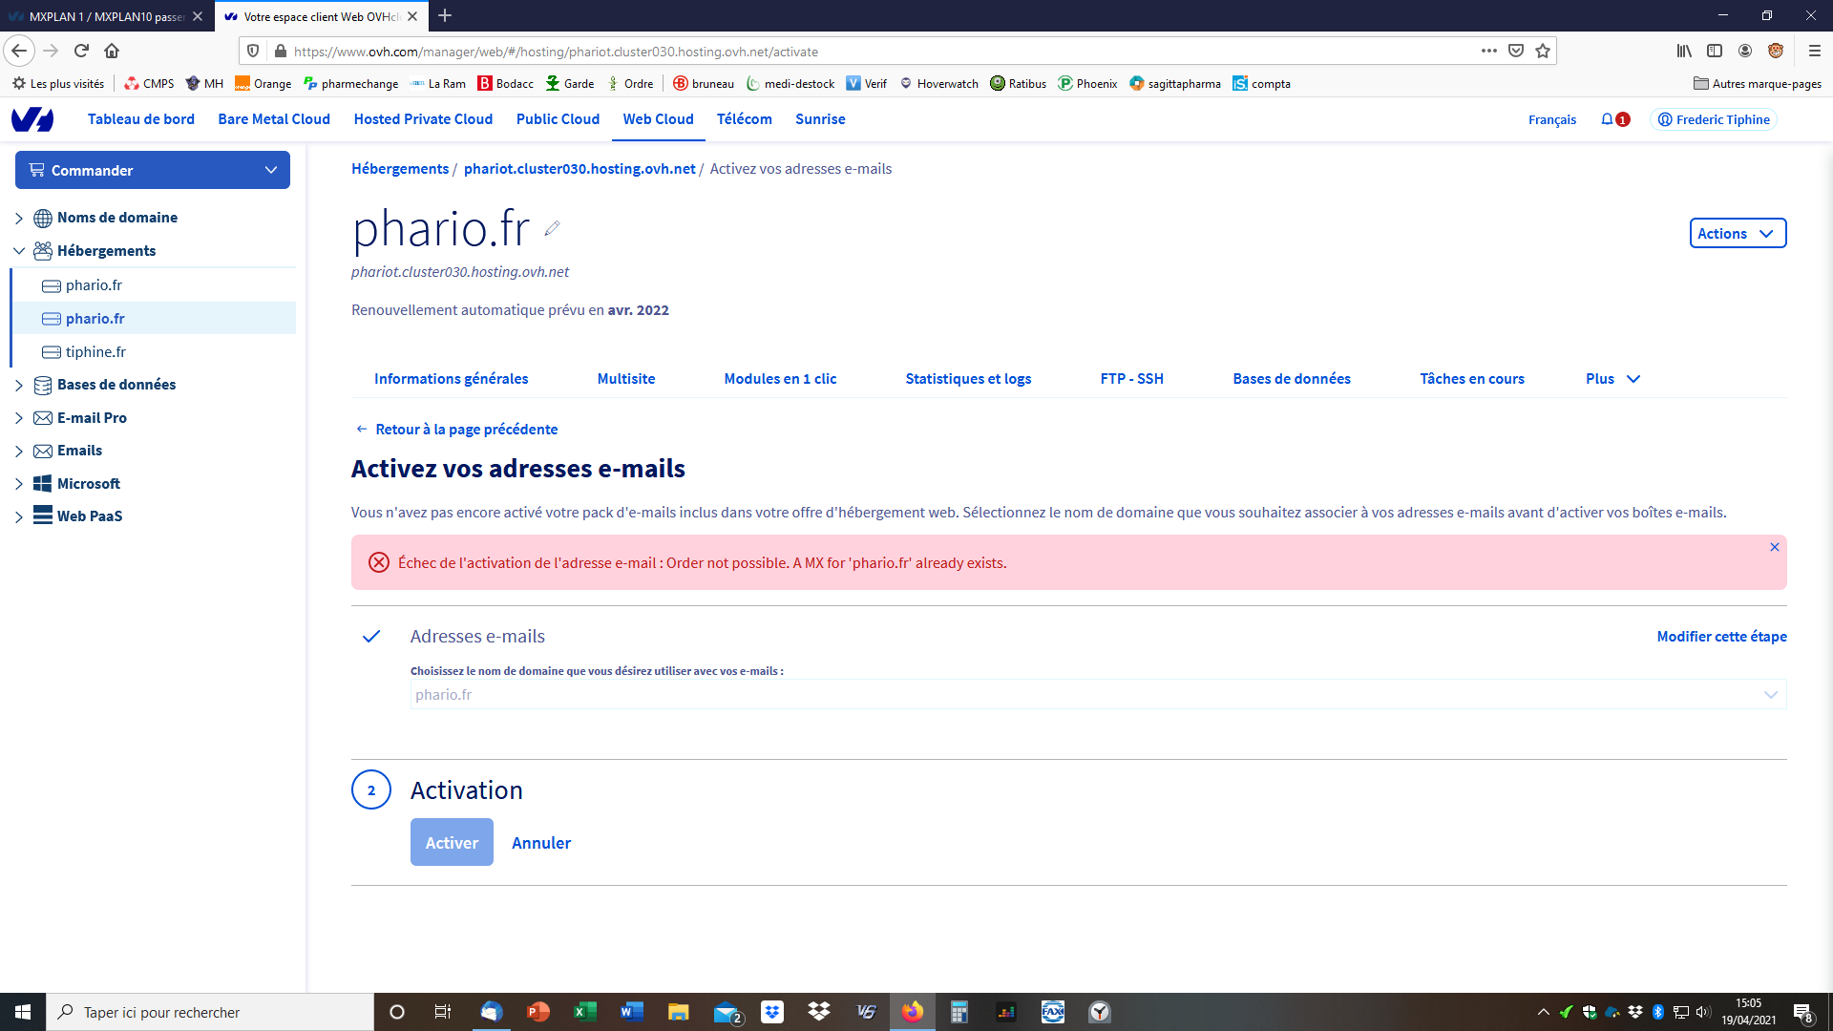
Task: Expand the Noms de domaine tree
Action: pos(19,218)
